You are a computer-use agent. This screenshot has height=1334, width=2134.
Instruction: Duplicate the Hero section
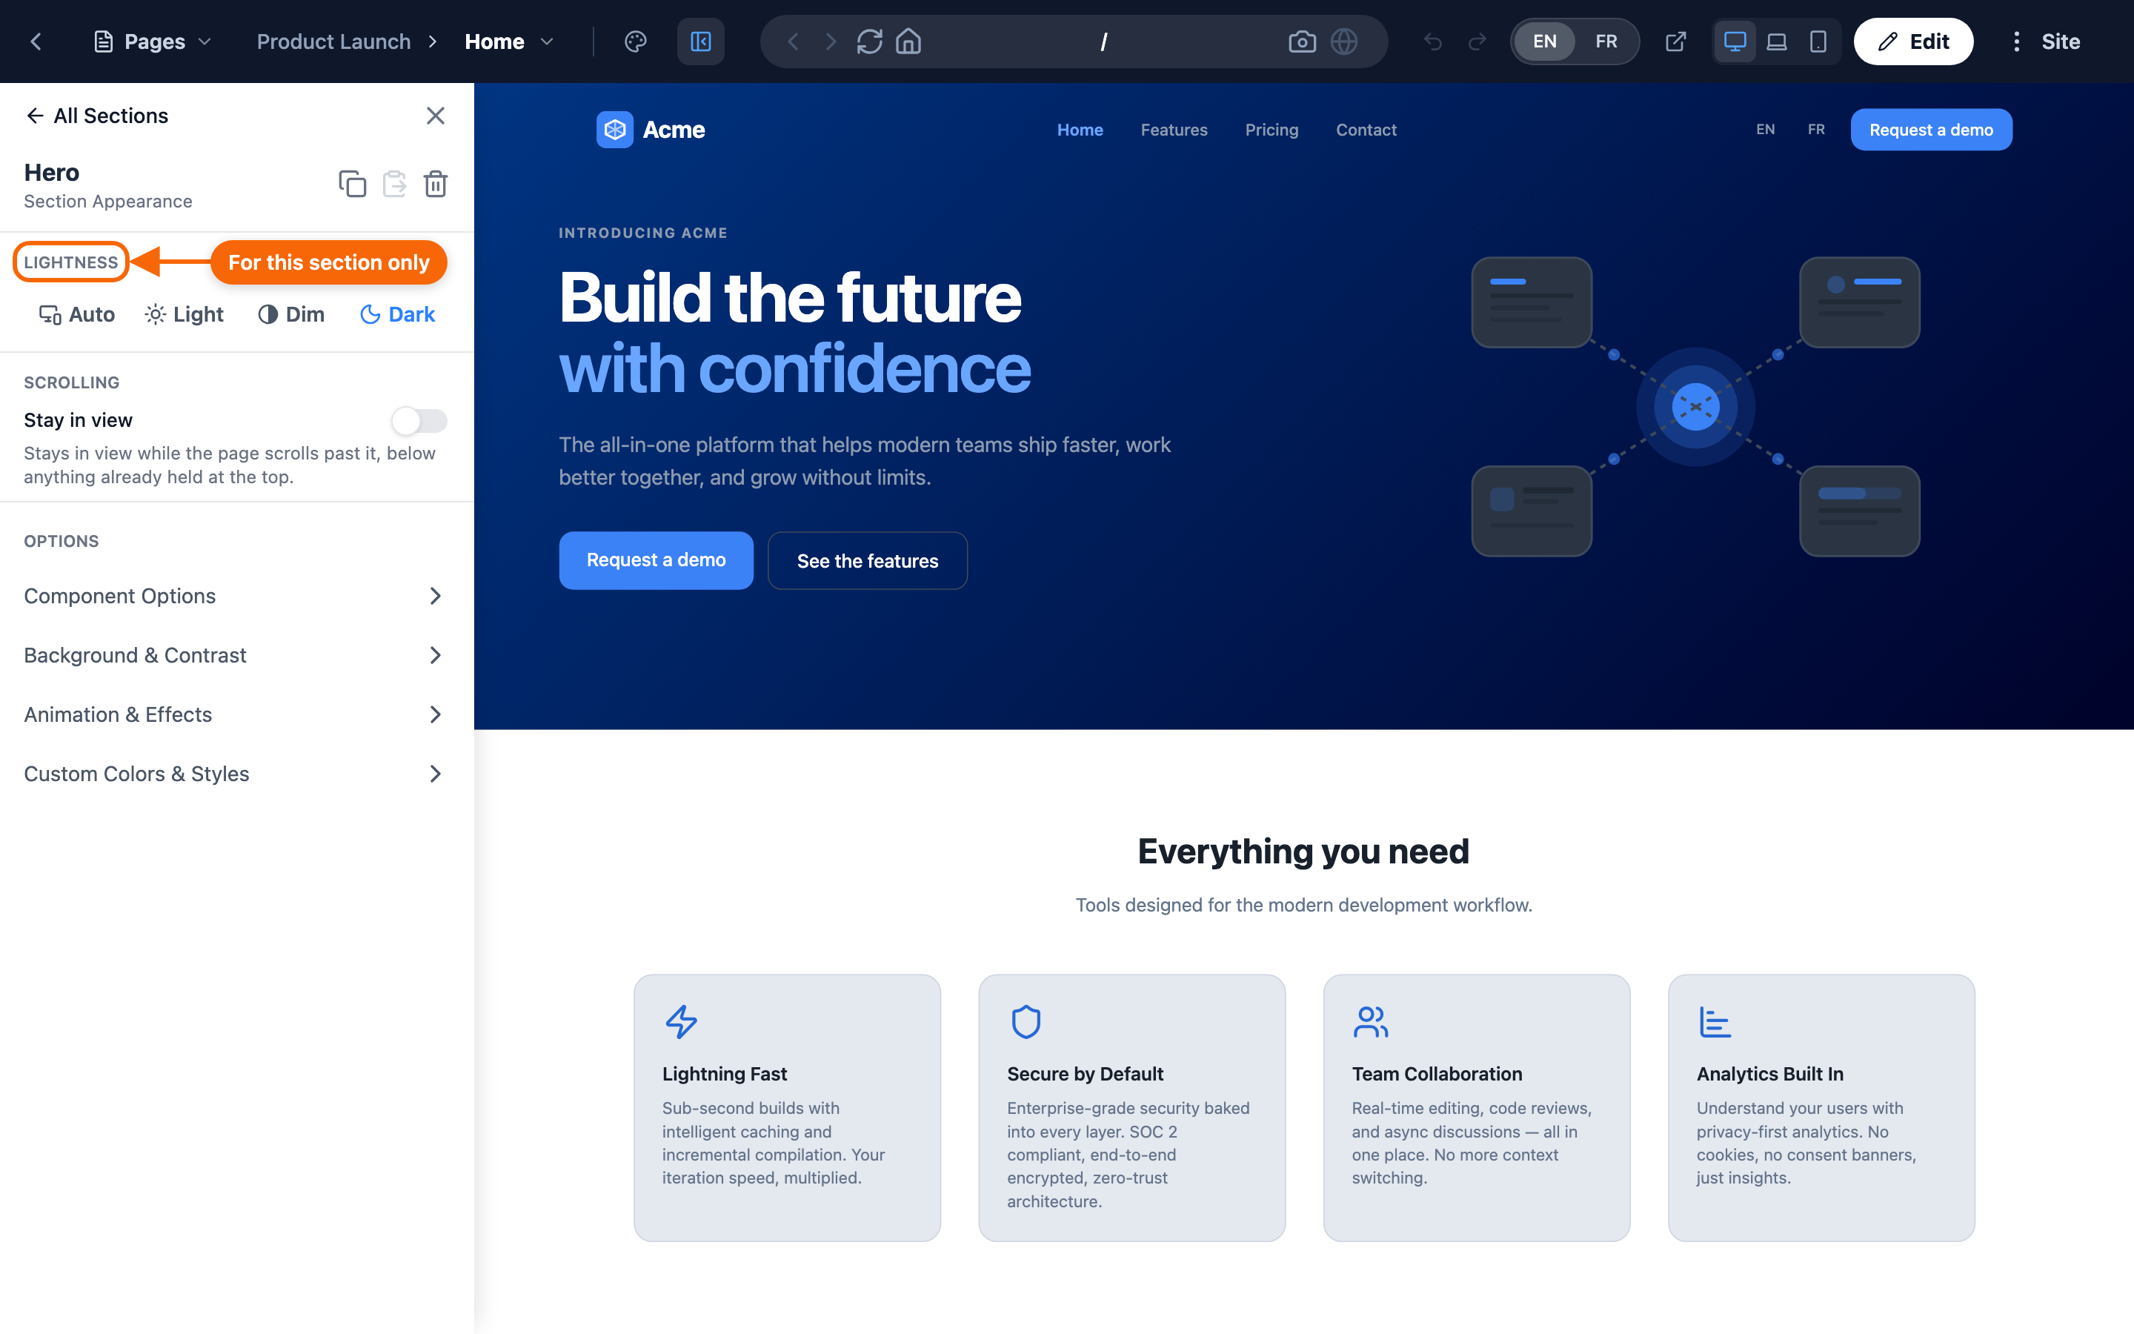click(x=352, y=184)
